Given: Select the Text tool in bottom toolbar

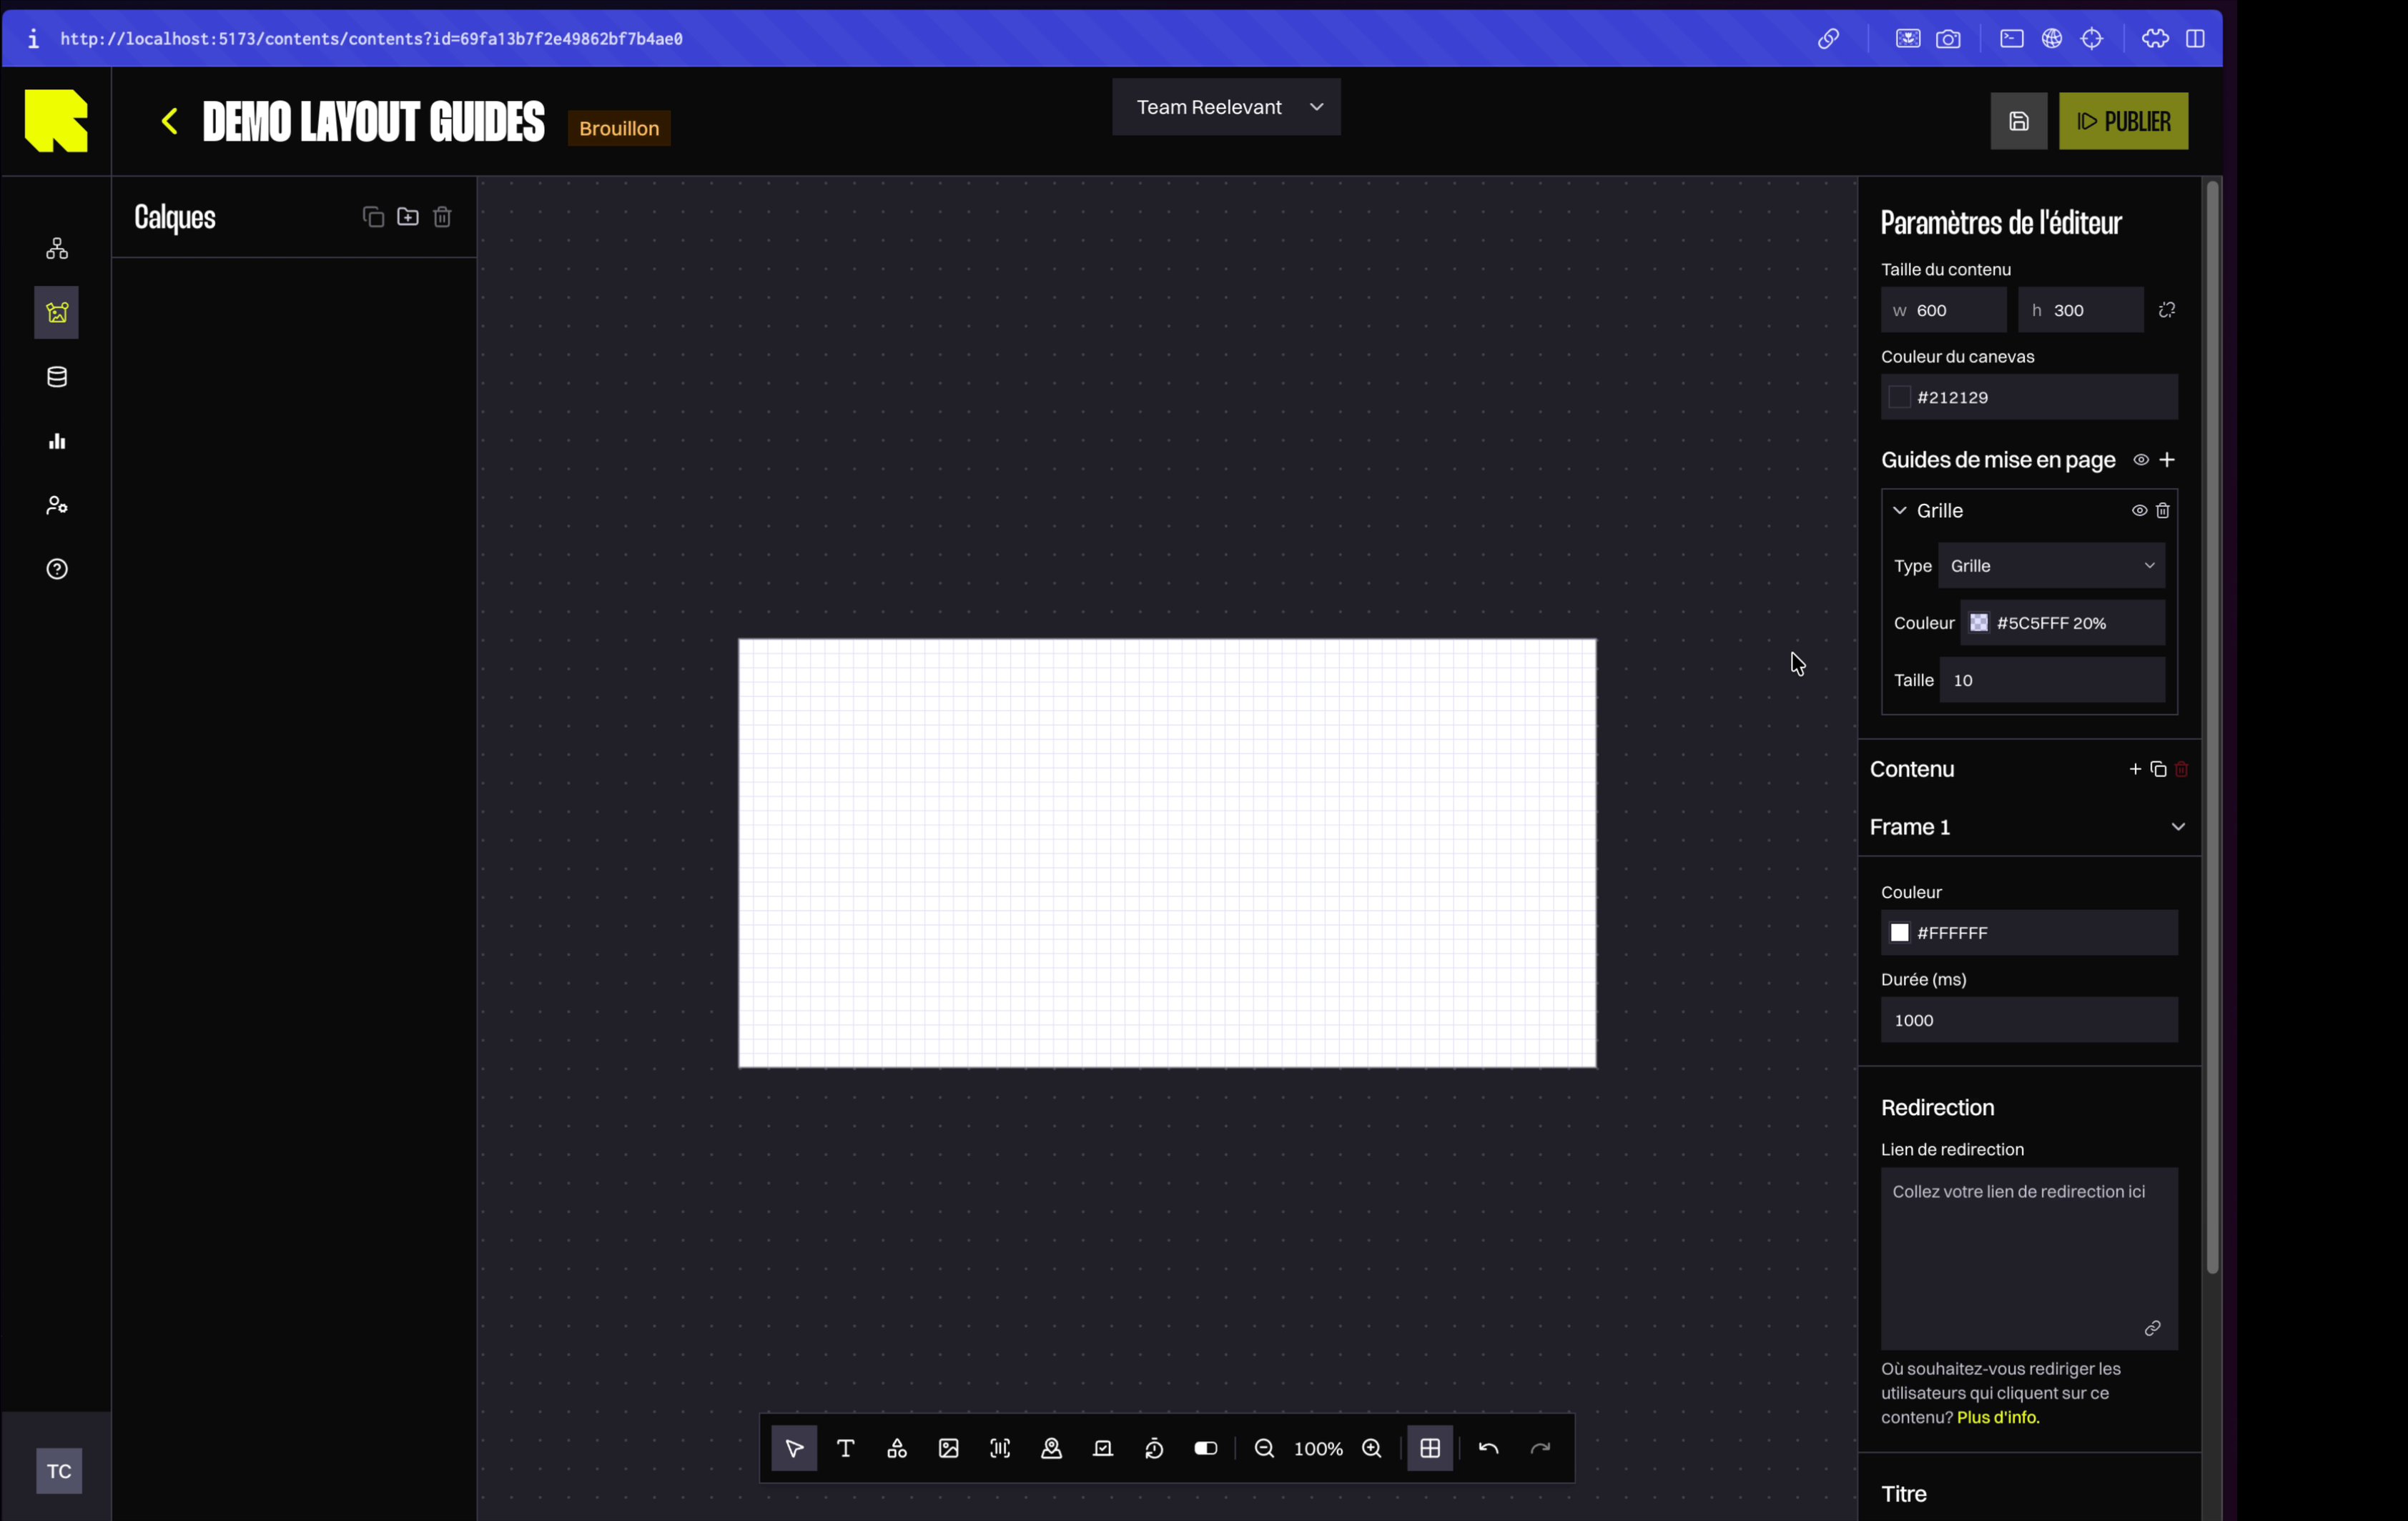Looking at the screenshot, I should 846,1448.
